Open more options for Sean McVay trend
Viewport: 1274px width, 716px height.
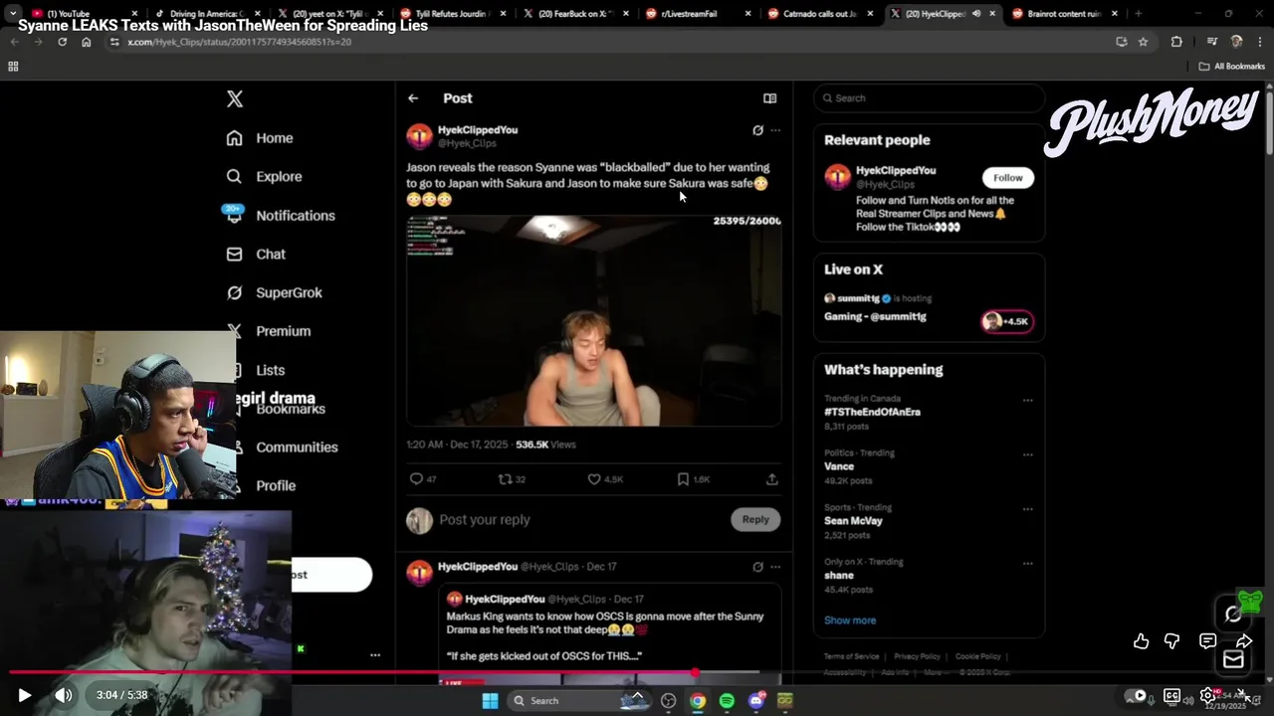1027,509
